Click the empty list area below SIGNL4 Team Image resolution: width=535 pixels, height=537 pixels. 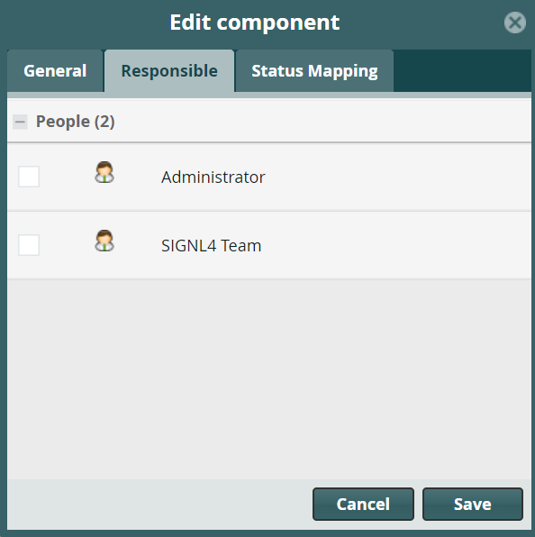click(x=269, y=379)
